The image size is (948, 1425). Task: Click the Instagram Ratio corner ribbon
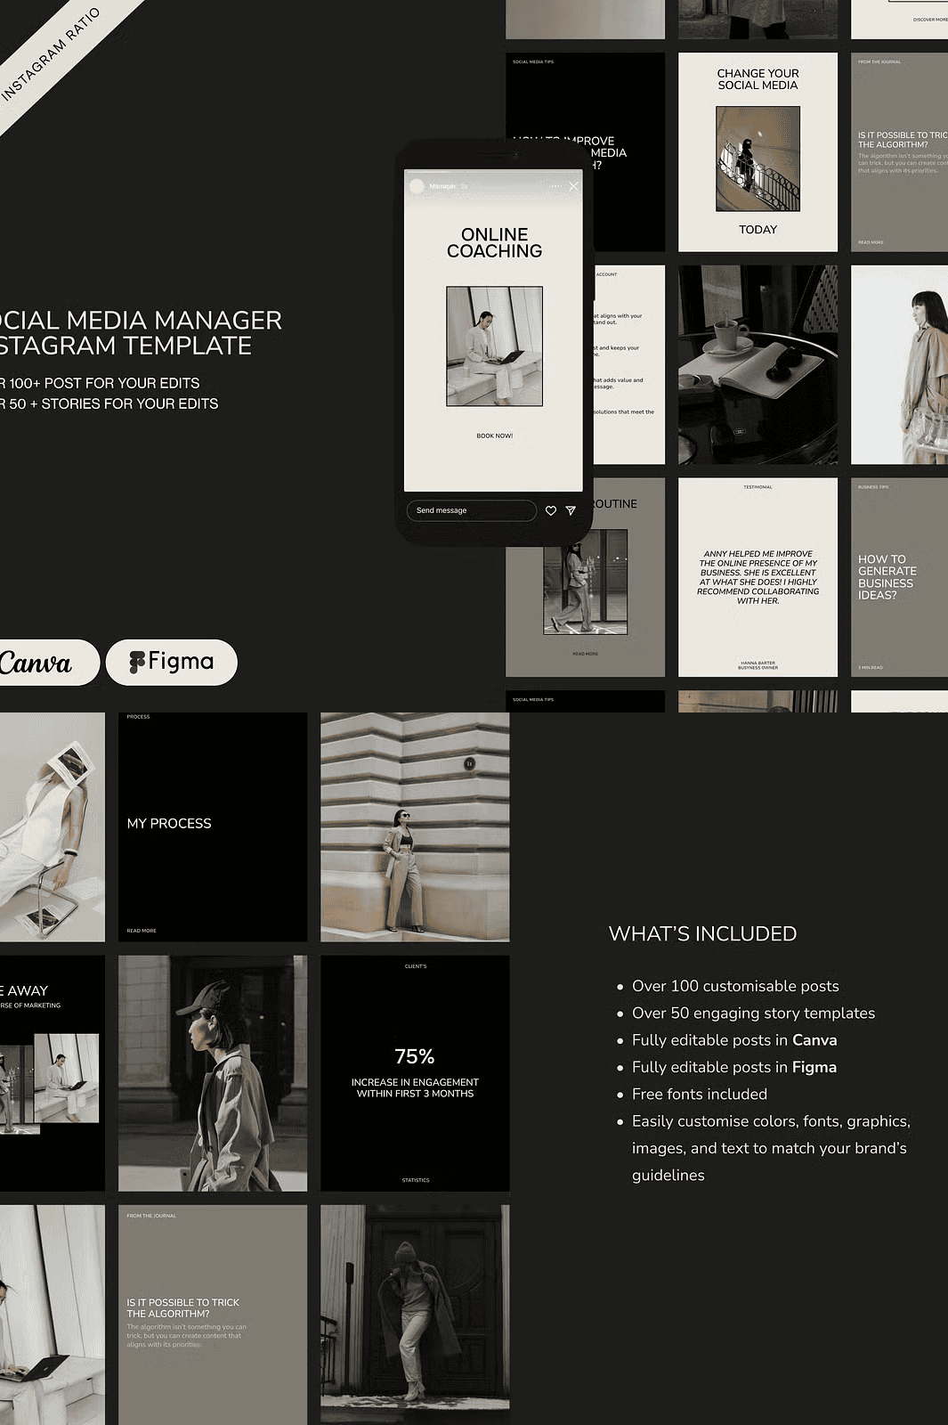pos(53,55)
